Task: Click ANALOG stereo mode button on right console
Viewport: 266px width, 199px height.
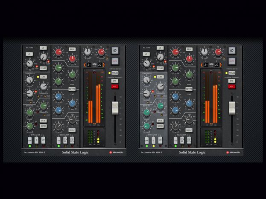Action: (232, 73)
